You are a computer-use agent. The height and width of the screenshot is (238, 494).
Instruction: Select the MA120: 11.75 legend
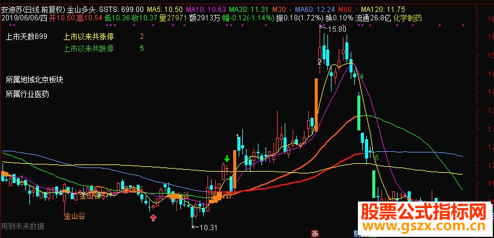pos(383,10)
